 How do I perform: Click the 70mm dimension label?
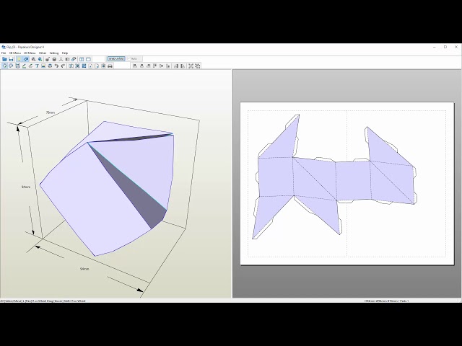coord(51,112)
